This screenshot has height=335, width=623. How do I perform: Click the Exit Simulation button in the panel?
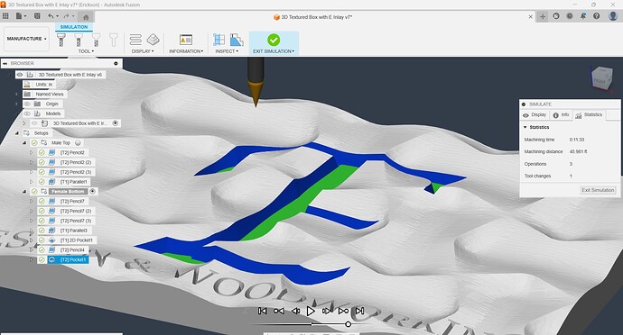click(598, 190)
